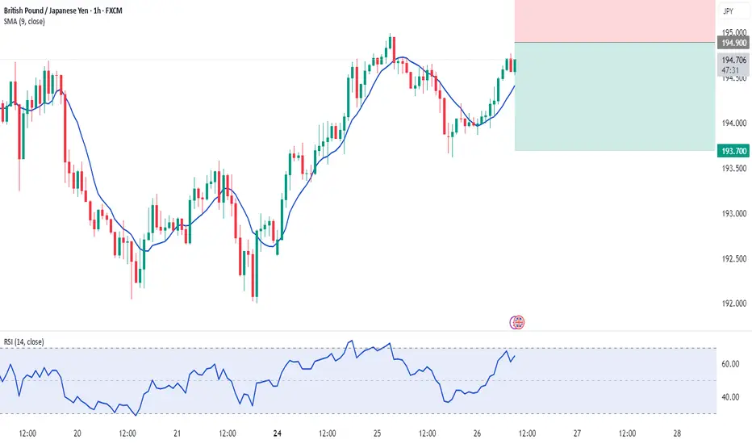Click the 25 date label on time axis

[x=377, y=434]
